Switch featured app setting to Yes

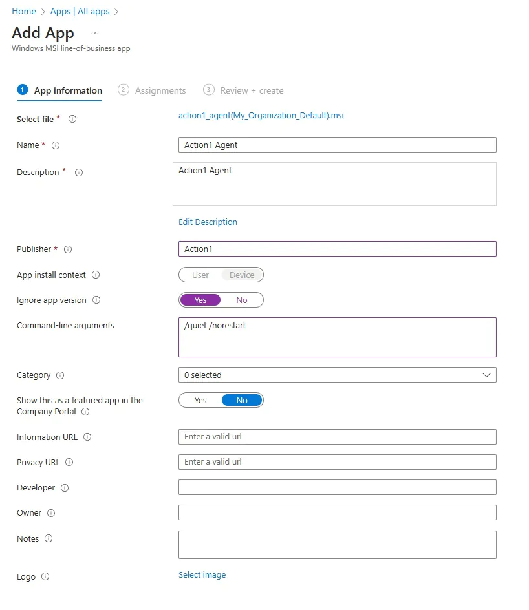pyautogui.click(x=200, y=400)
